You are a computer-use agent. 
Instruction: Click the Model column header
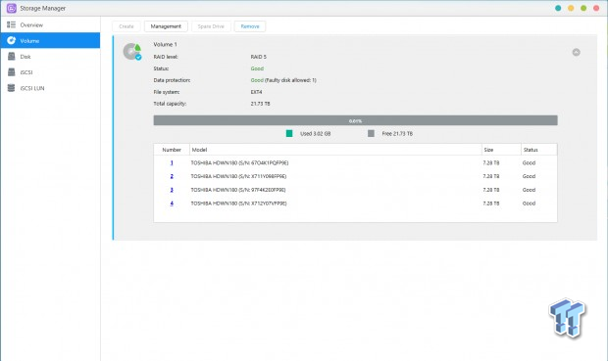coord(335,150)
